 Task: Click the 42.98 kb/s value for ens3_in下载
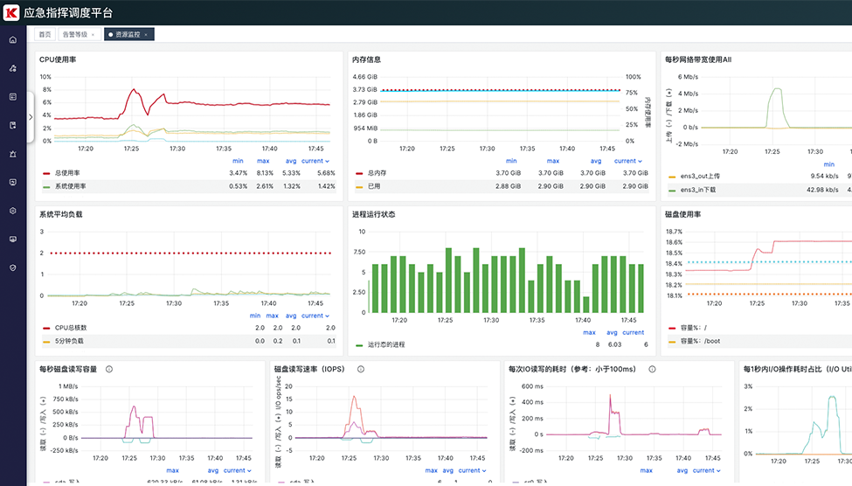(822, 190)
